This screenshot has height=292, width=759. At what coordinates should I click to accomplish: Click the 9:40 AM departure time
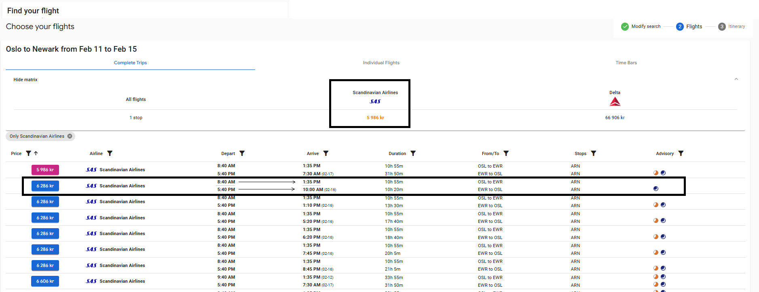[x=226, y=277]
